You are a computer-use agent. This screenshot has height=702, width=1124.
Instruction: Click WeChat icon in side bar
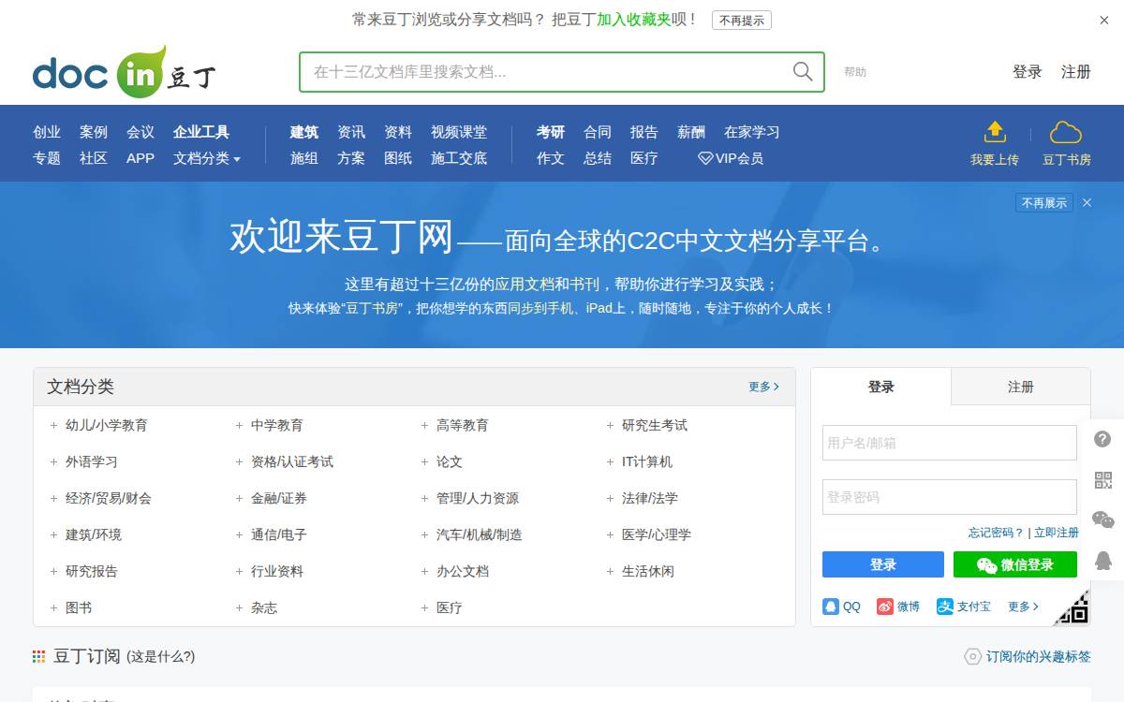1103,519
